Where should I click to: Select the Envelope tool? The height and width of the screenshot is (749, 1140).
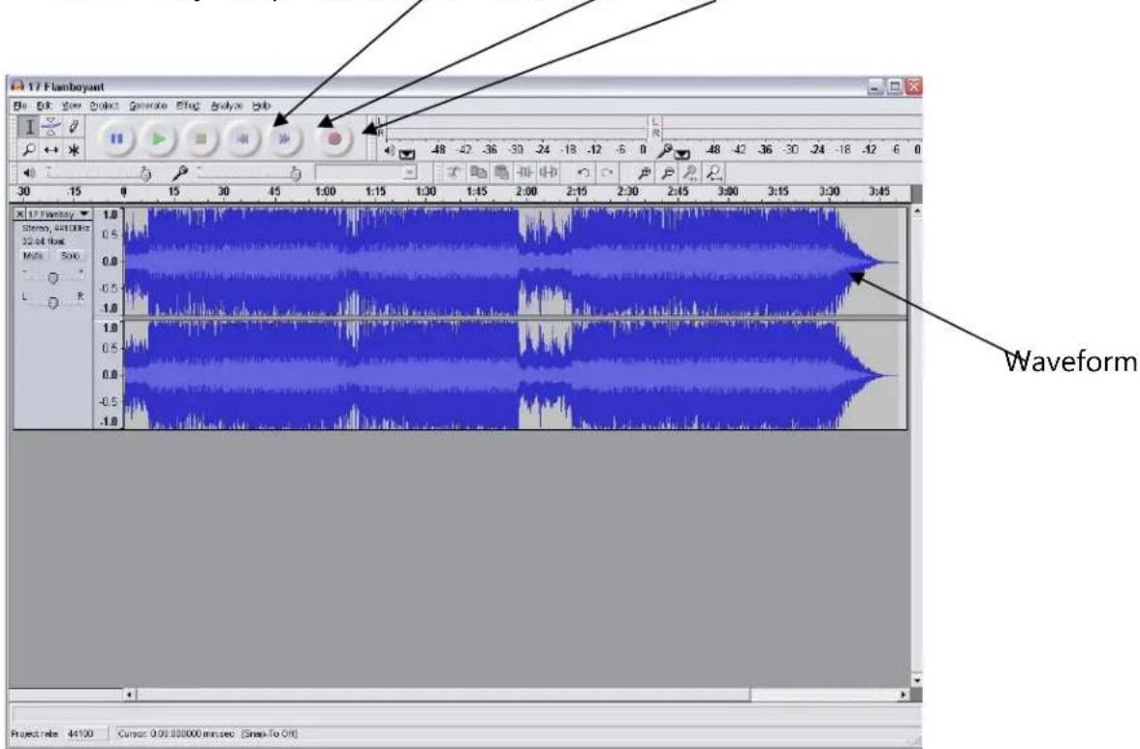tap(50, 127)
